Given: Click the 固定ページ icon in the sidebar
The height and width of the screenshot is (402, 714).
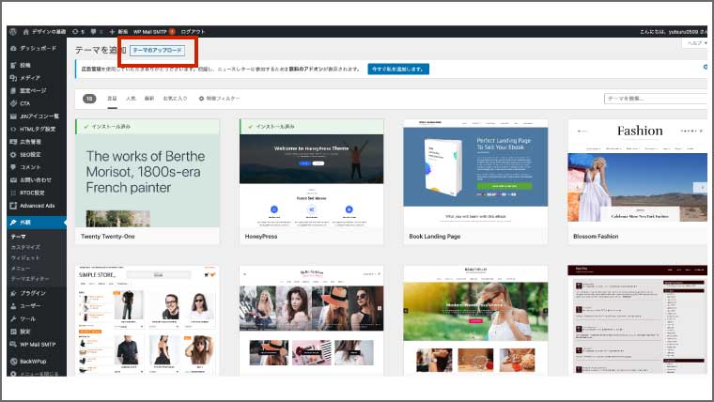Looking at the screenshot, I should (13, 90).
